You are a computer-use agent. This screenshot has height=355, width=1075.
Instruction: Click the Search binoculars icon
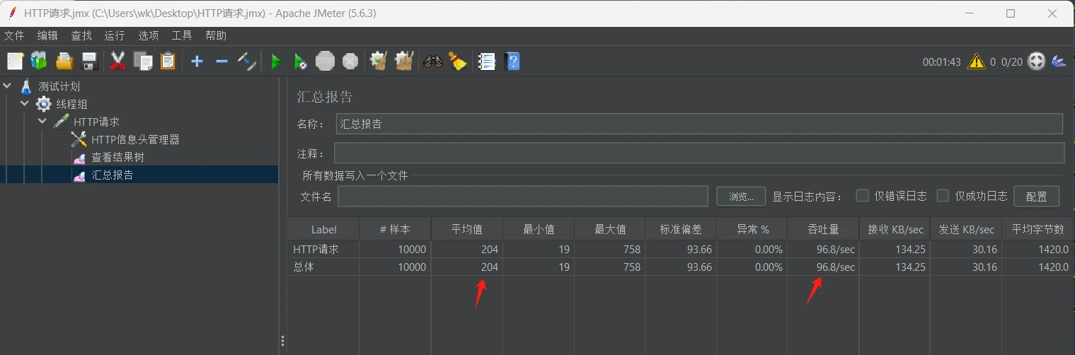(433, 62)
